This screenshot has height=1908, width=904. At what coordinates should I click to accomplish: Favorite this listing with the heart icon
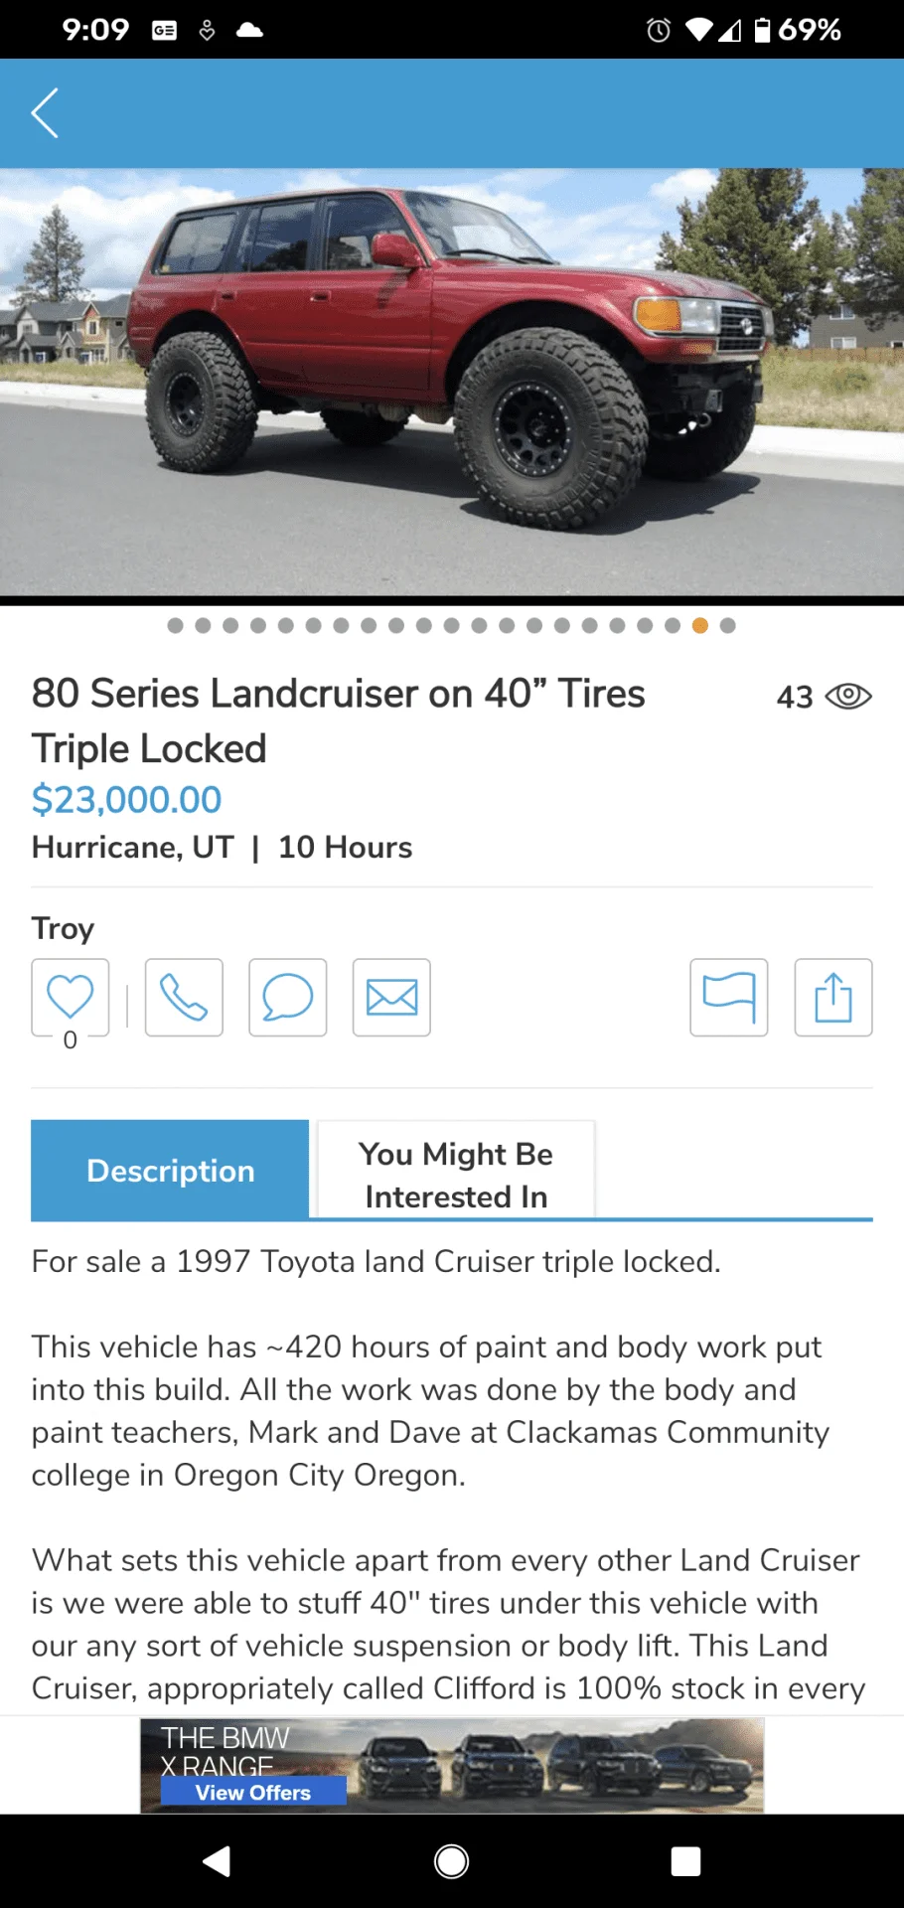point(71,997)
